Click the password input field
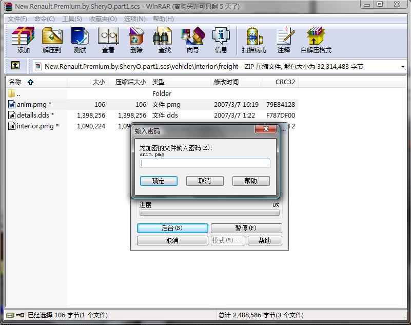The width and height of the screenshot is (411, 325). 205,163
